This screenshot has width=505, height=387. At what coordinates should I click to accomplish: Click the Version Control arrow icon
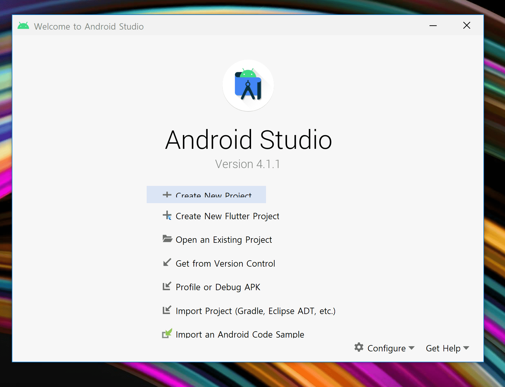[x=167, y=262]
